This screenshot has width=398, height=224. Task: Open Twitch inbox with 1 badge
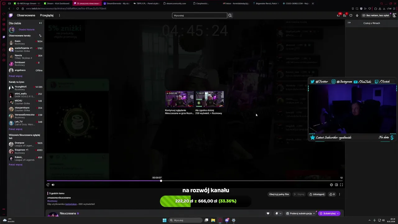tap(345, 15)
